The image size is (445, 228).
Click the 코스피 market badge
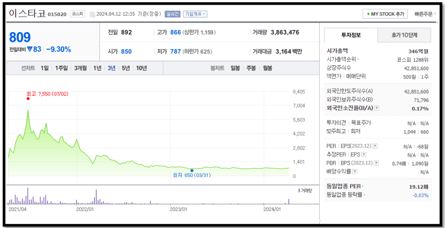pos(78,14)
